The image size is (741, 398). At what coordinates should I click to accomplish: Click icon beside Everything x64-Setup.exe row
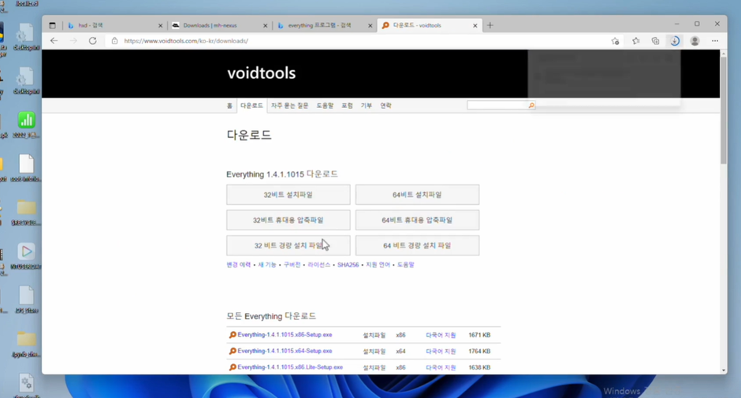(233, 352)
